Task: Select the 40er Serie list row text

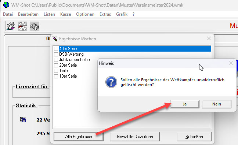Action: coord(68,49)
